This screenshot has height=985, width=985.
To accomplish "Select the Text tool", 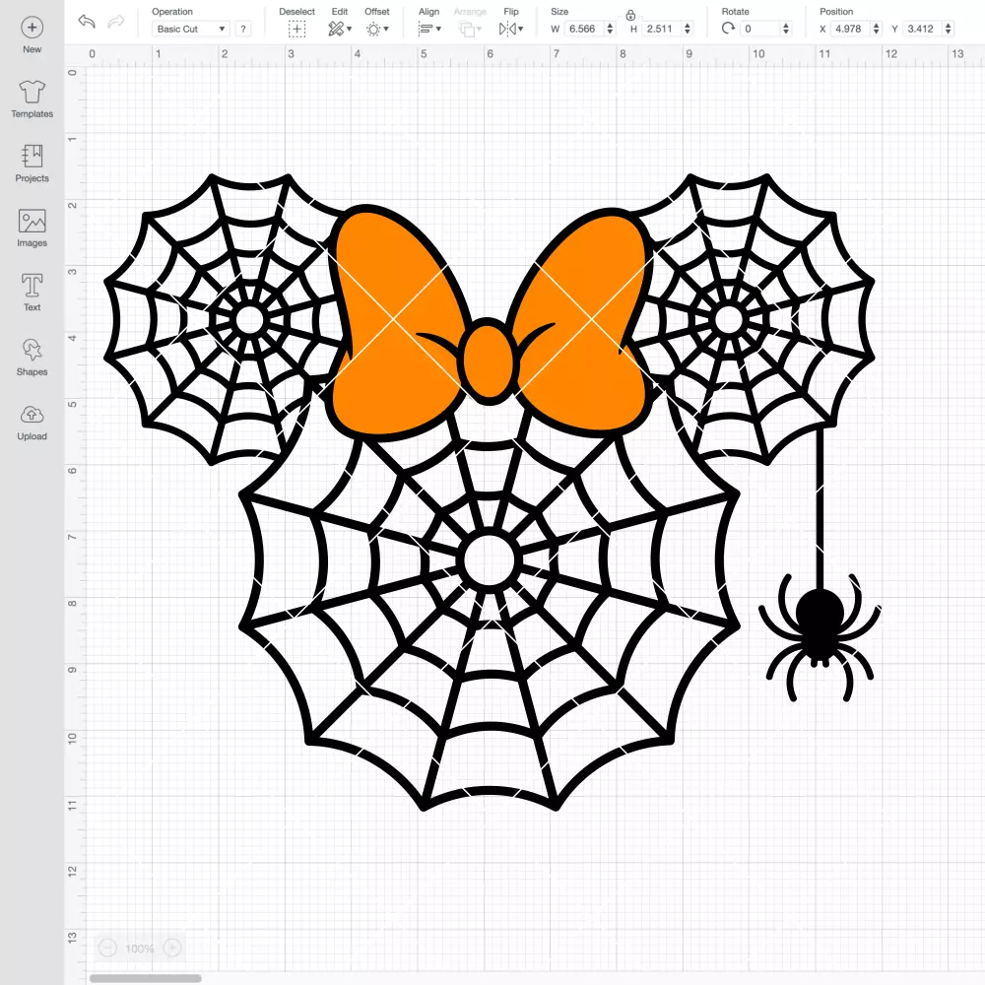I will click(x=33, y=293).
